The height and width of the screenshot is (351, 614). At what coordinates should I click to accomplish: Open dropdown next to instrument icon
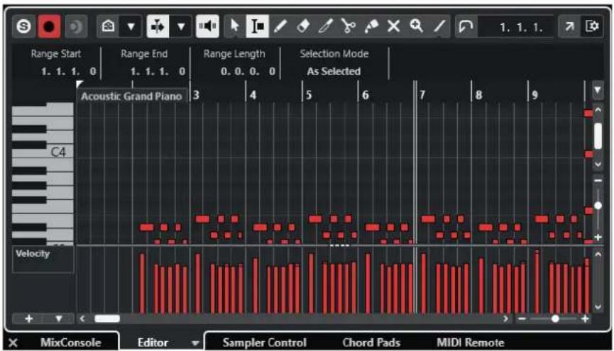[x=131, y=27]
